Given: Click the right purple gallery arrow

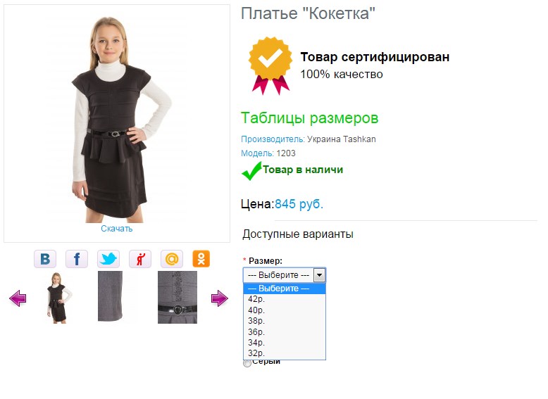Looking at the screenshot, I should click(x=220, y=299).
